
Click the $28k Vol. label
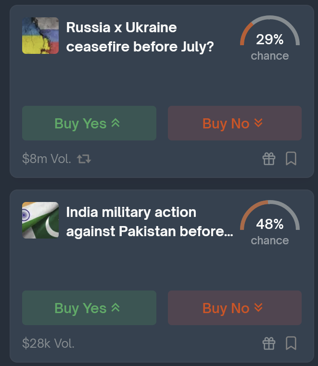[48, 343]
